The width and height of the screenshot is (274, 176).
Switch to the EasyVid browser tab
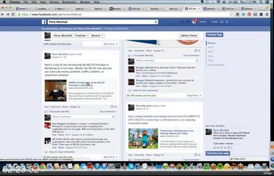click(x=155, y=9)
